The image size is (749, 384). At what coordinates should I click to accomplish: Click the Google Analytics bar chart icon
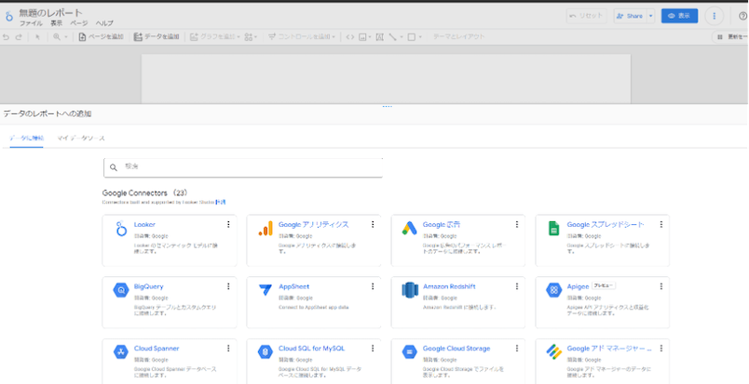click(x=266, y=229)
